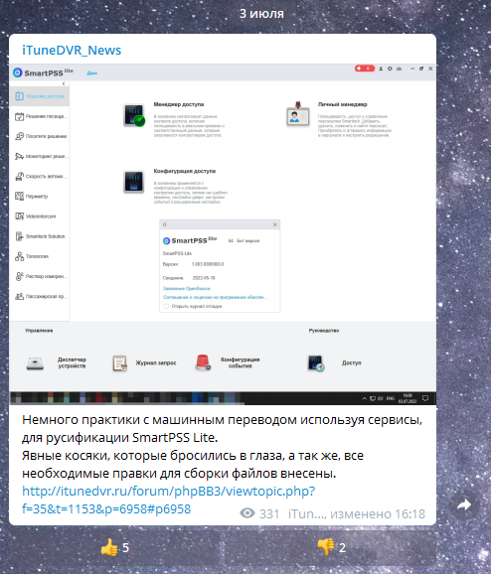Open the itunedvr.ru forum link
This screenshot has width=491, height=574.
169,501
